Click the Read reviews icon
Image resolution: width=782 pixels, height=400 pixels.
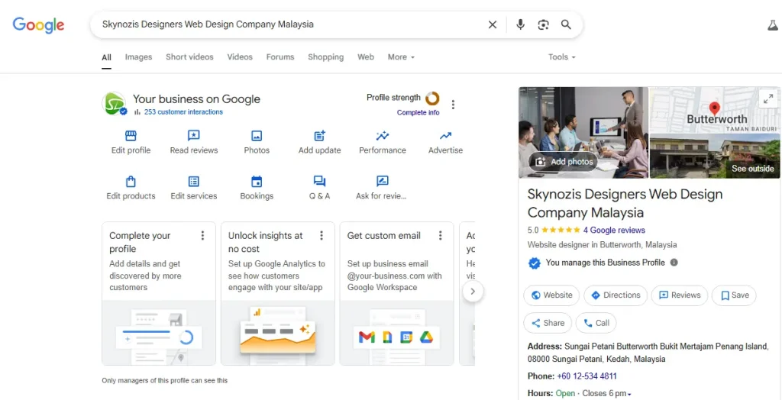194,136
